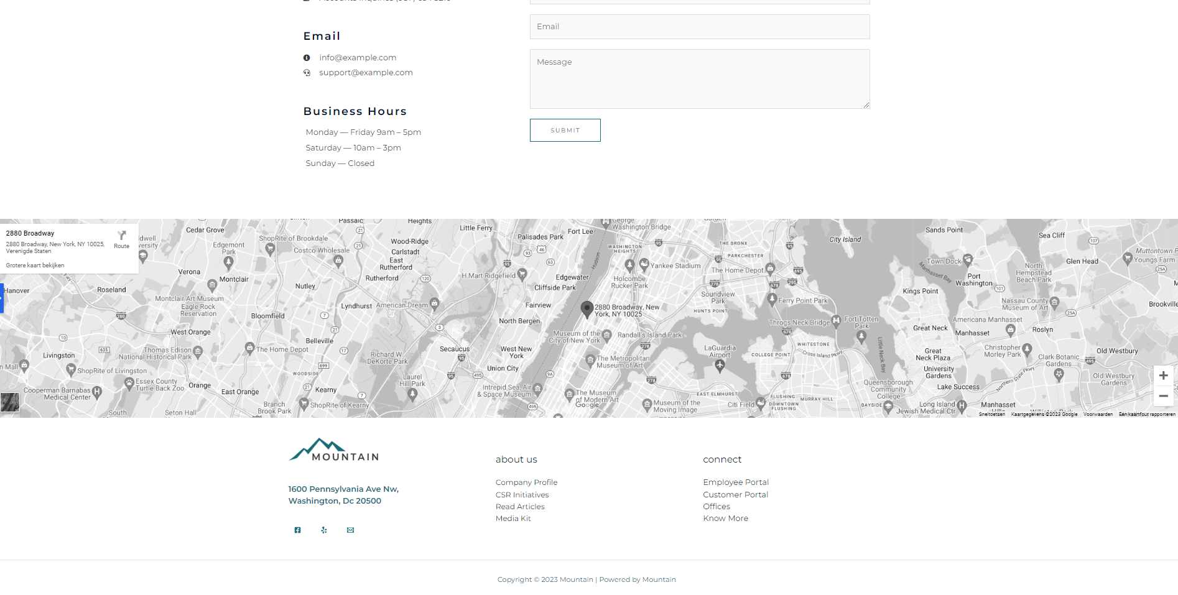The width and height of the screenshot is (1178, 595).
Task: Click the info@example.com email link
Action: 358,58
